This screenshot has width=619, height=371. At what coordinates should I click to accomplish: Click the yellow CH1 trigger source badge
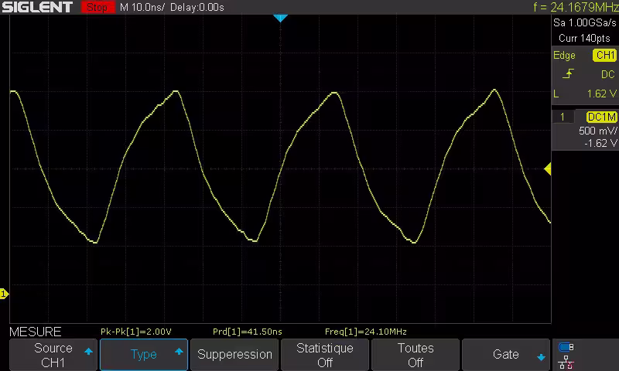[605, 55]
